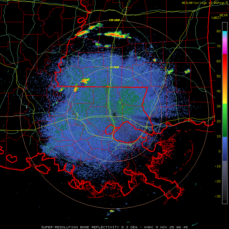Click the "[dBZ]" unit label
Viewport: 229px width, 229px height.
(x=216, y=18)
